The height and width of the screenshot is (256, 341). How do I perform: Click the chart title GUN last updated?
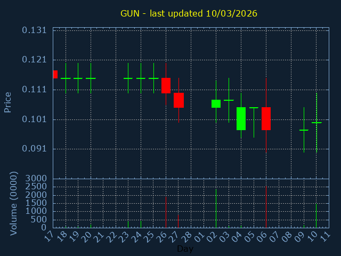[x=189, y=13]
